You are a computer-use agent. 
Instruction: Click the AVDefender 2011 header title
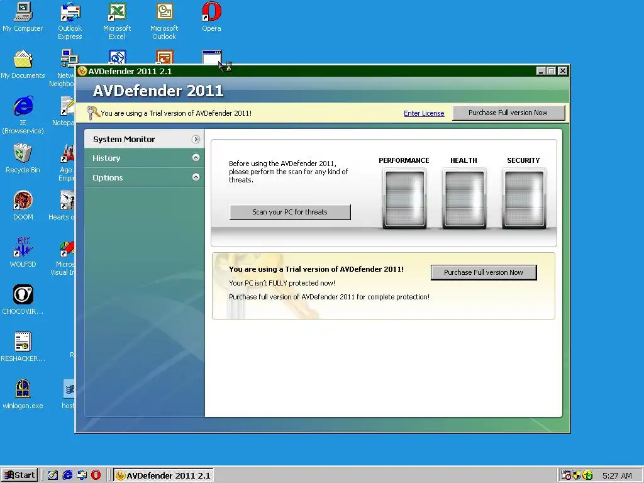click(158, 91)
